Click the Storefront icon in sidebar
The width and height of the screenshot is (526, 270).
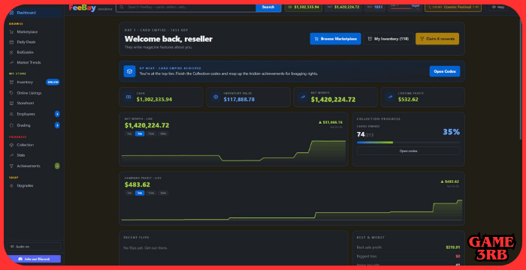[11, 103]
